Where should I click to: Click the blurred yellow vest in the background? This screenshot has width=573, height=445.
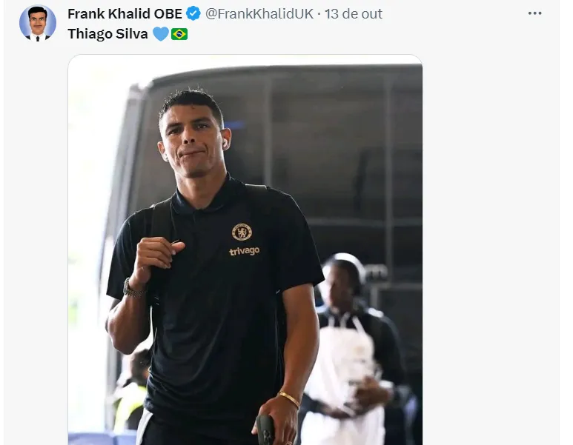pos(129,406)
